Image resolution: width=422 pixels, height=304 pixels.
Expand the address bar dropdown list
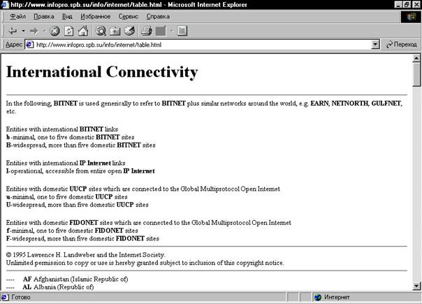375,45
